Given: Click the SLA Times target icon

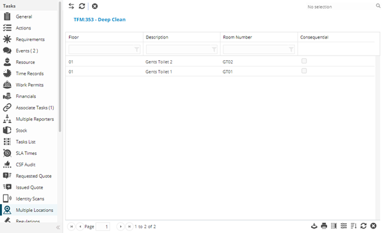Looking at the screenshot, I should [x=7, y=153].
